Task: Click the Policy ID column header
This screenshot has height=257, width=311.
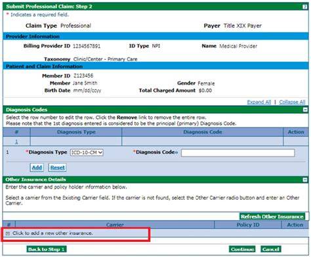Action: [x=248, y=225]
